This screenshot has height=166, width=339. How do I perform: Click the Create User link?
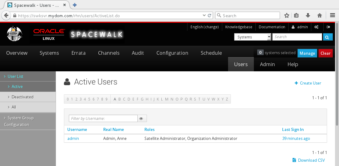308,83
